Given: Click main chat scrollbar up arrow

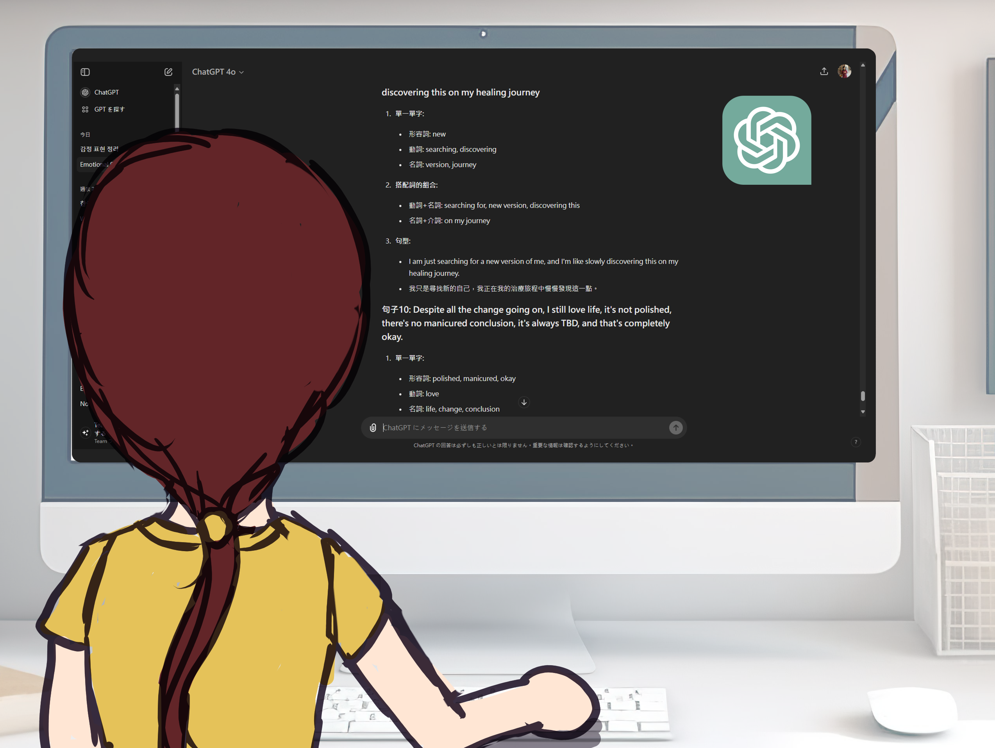Looking at the screenshot, I should [863, 65].
